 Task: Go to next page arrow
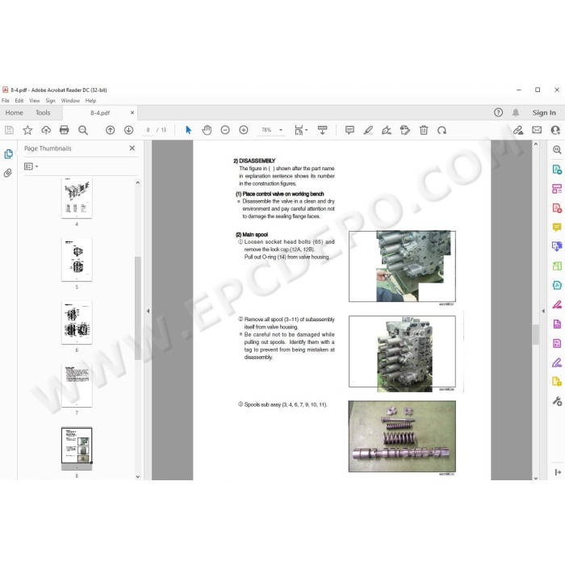point(128,130)
